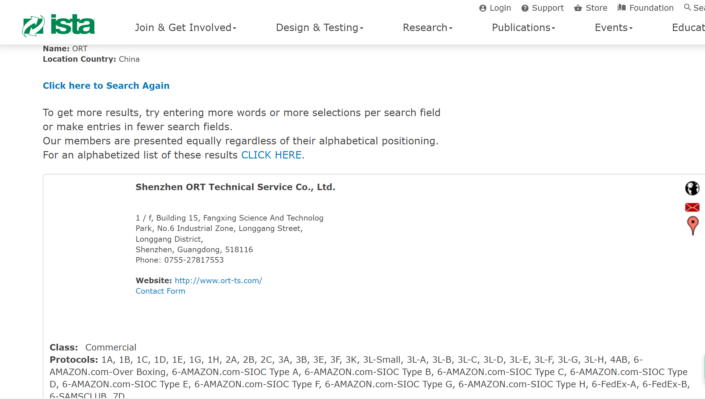705x399 pixels.
Task: Open the Contact Form link
Action: pyautogui.click(x=160, y=291)
